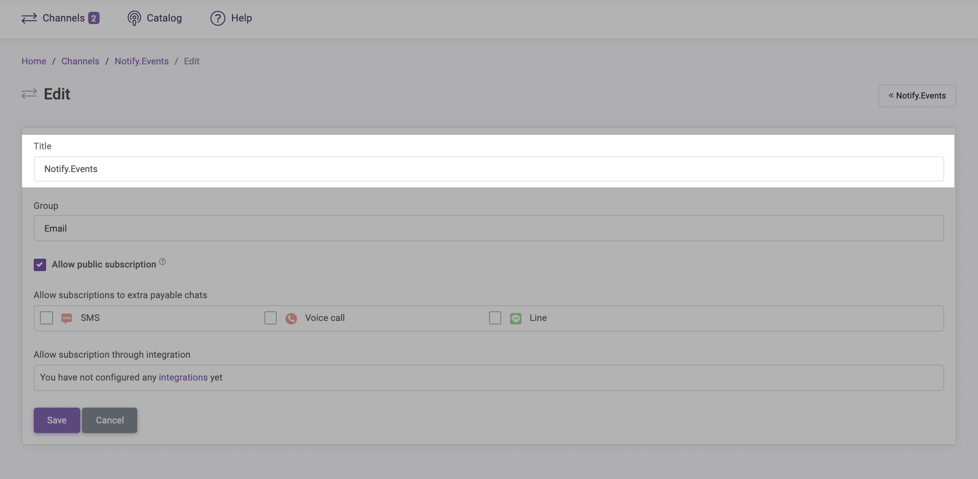
Task: Click the Cancel button
Action: pos(110,420)
